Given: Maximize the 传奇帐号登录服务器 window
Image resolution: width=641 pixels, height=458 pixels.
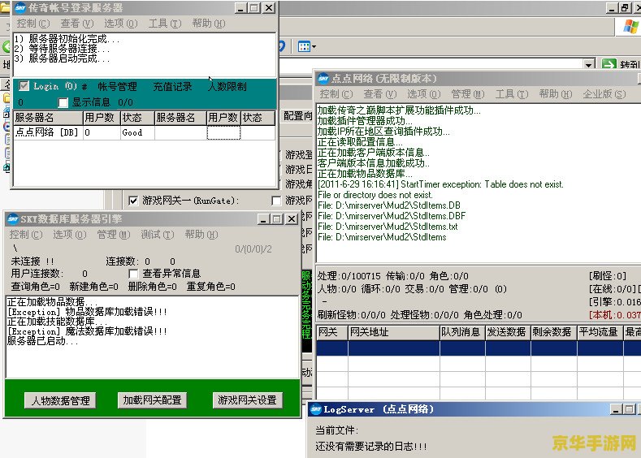Looking at the screenshot, I should (254, 8).
